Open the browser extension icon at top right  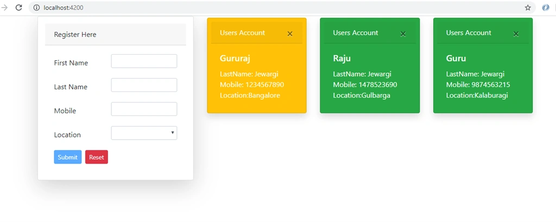coord(546,8)
